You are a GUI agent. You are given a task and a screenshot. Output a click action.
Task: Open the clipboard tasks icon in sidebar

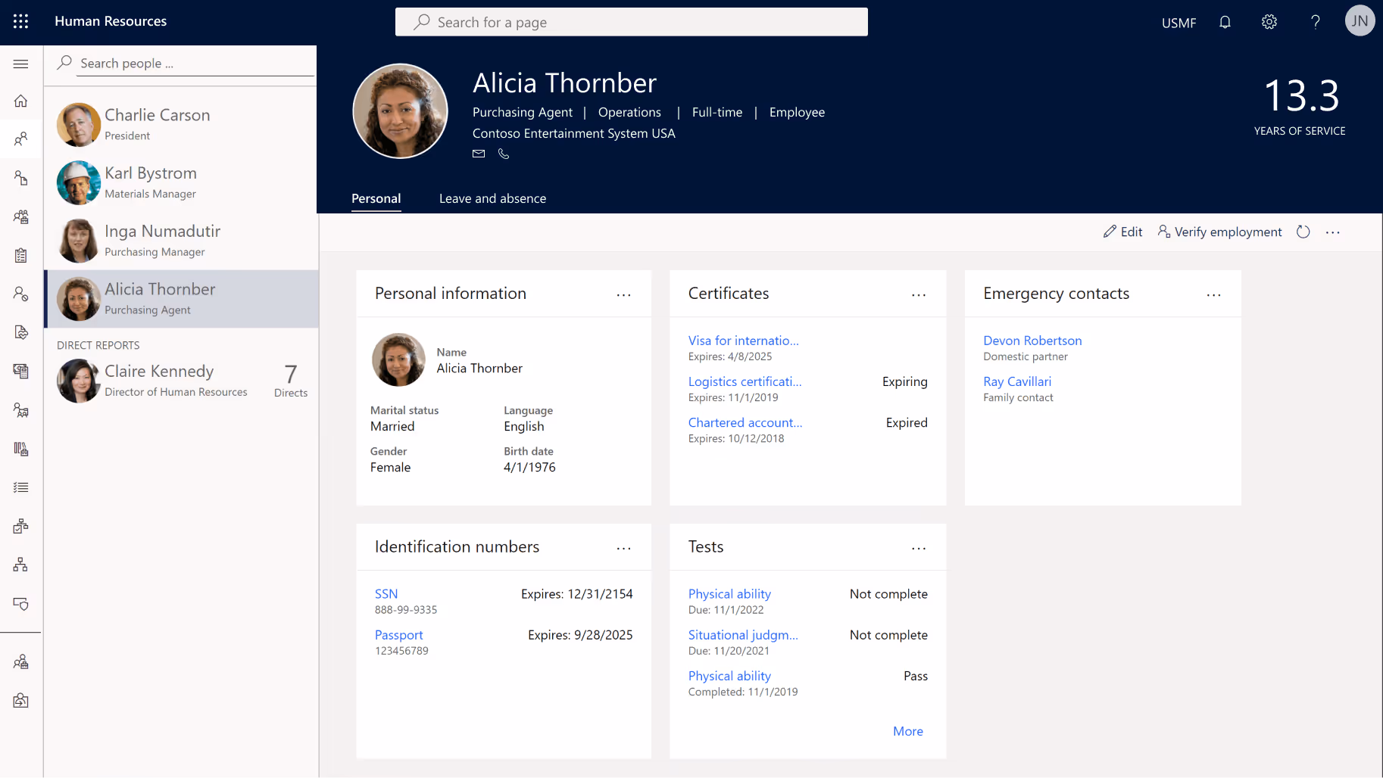(x=20, y=255)
